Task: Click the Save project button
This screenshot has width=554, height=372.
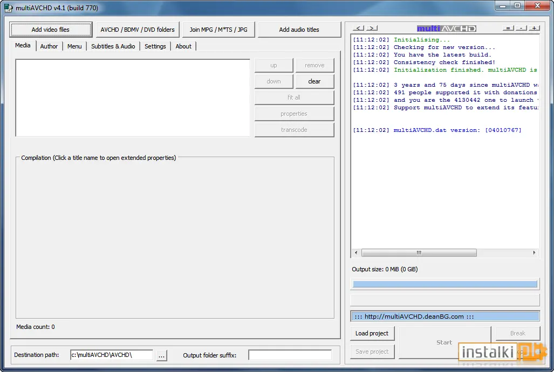Action: point(372,352)
